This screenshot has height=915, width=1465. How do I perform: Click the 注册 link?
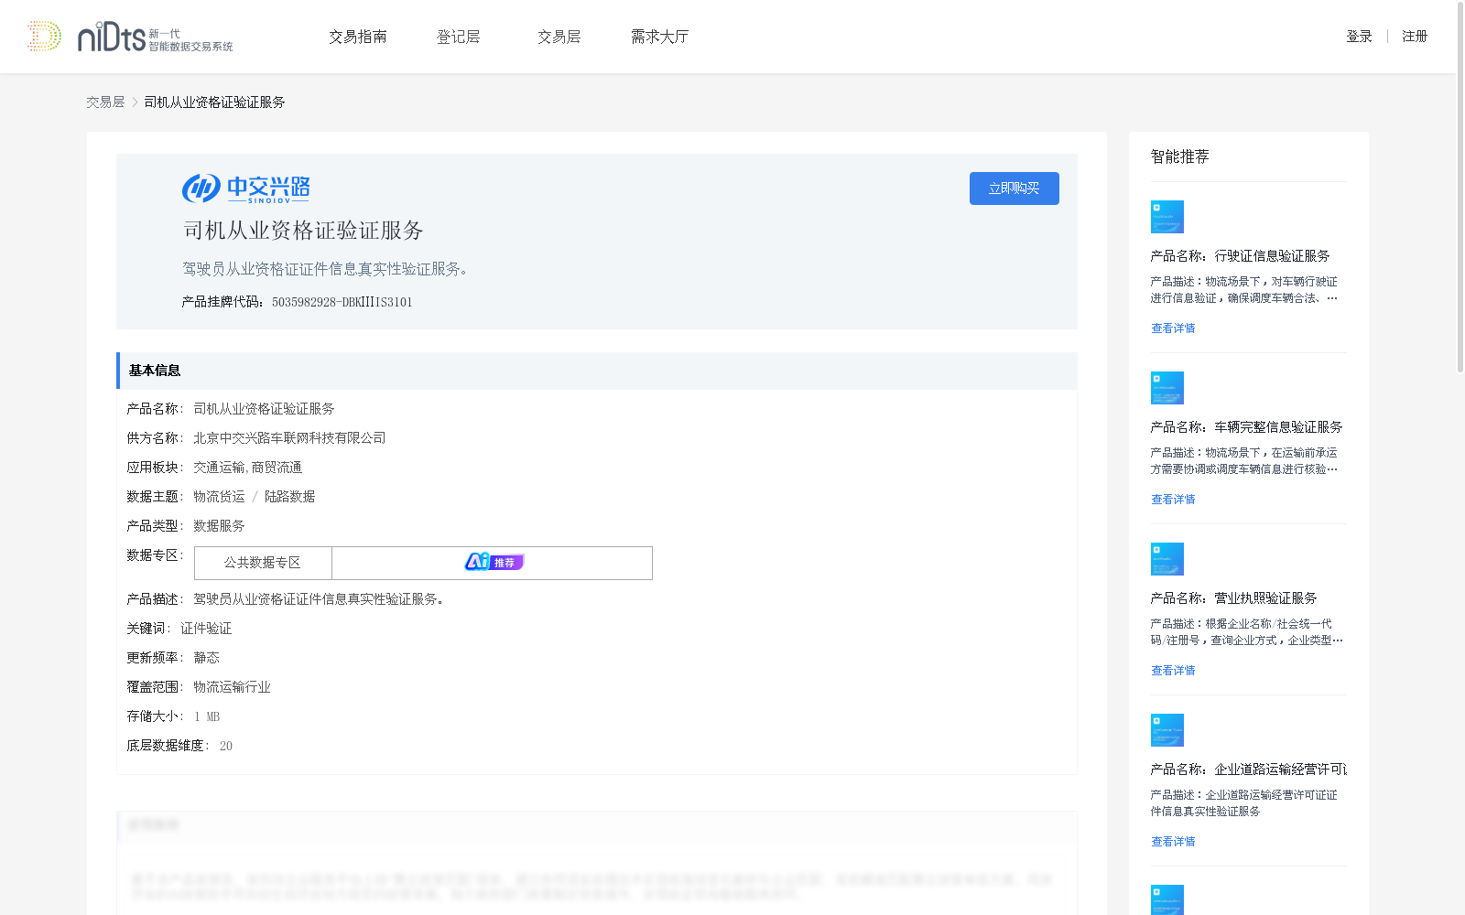pyautogui.click(x=1415, y=37)
